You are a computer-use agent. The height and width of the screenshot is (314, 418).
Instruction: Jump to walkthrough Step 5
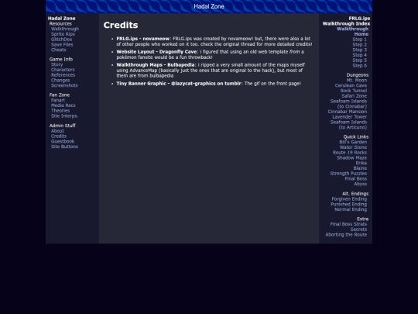[360, 60]
